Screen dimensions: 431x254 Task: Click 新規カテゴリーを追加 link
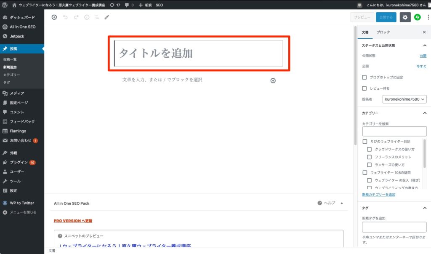coord(378,195)
